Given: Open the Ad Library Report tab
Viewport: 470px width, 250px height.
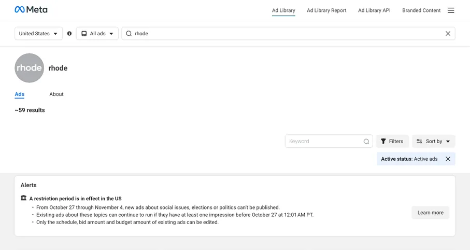Looking at the screenshot, I should pyautogui.click(x=326, y=10).
